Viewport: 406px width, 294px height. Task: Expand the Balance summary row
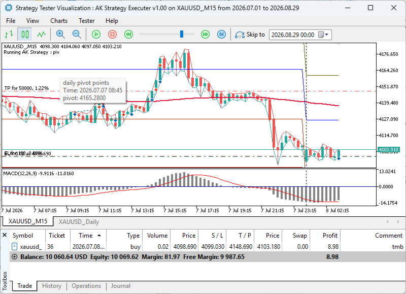(15, 257)
